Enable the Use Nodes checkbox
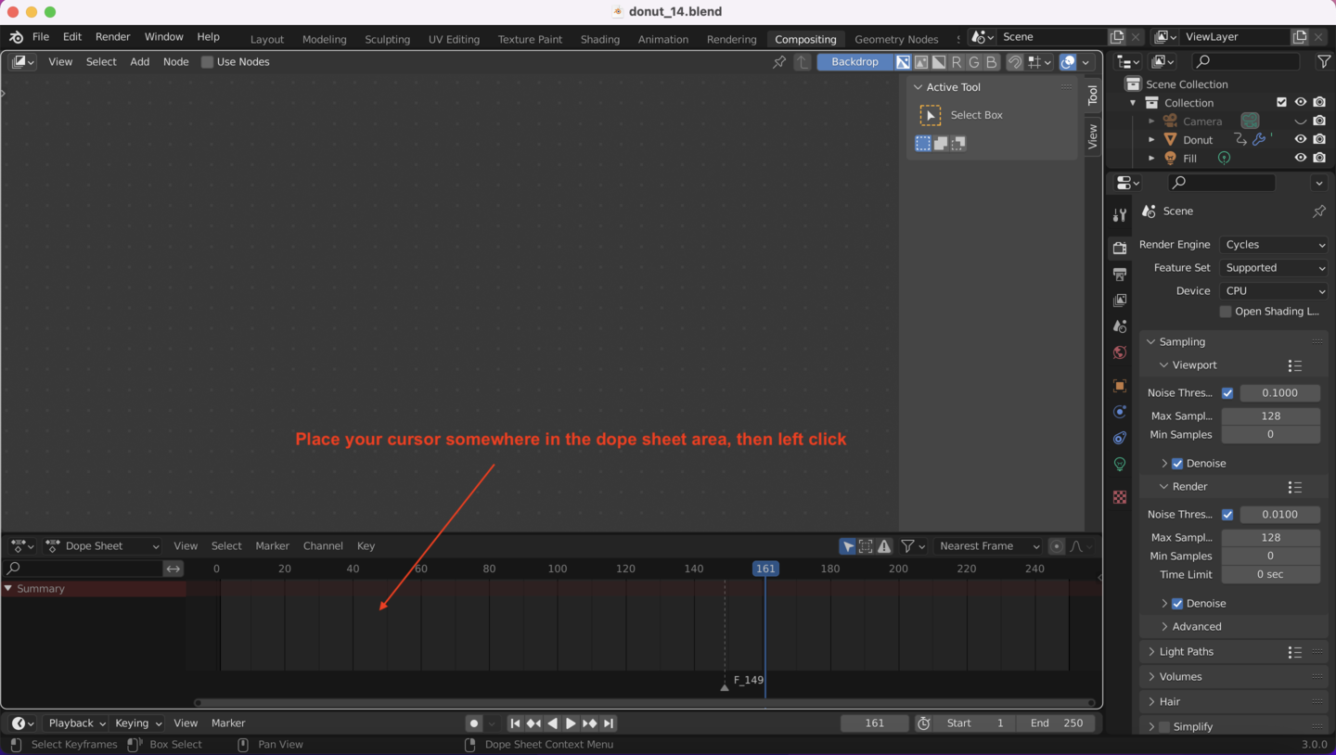This screenshot has height=755, width=1336. 208,62
